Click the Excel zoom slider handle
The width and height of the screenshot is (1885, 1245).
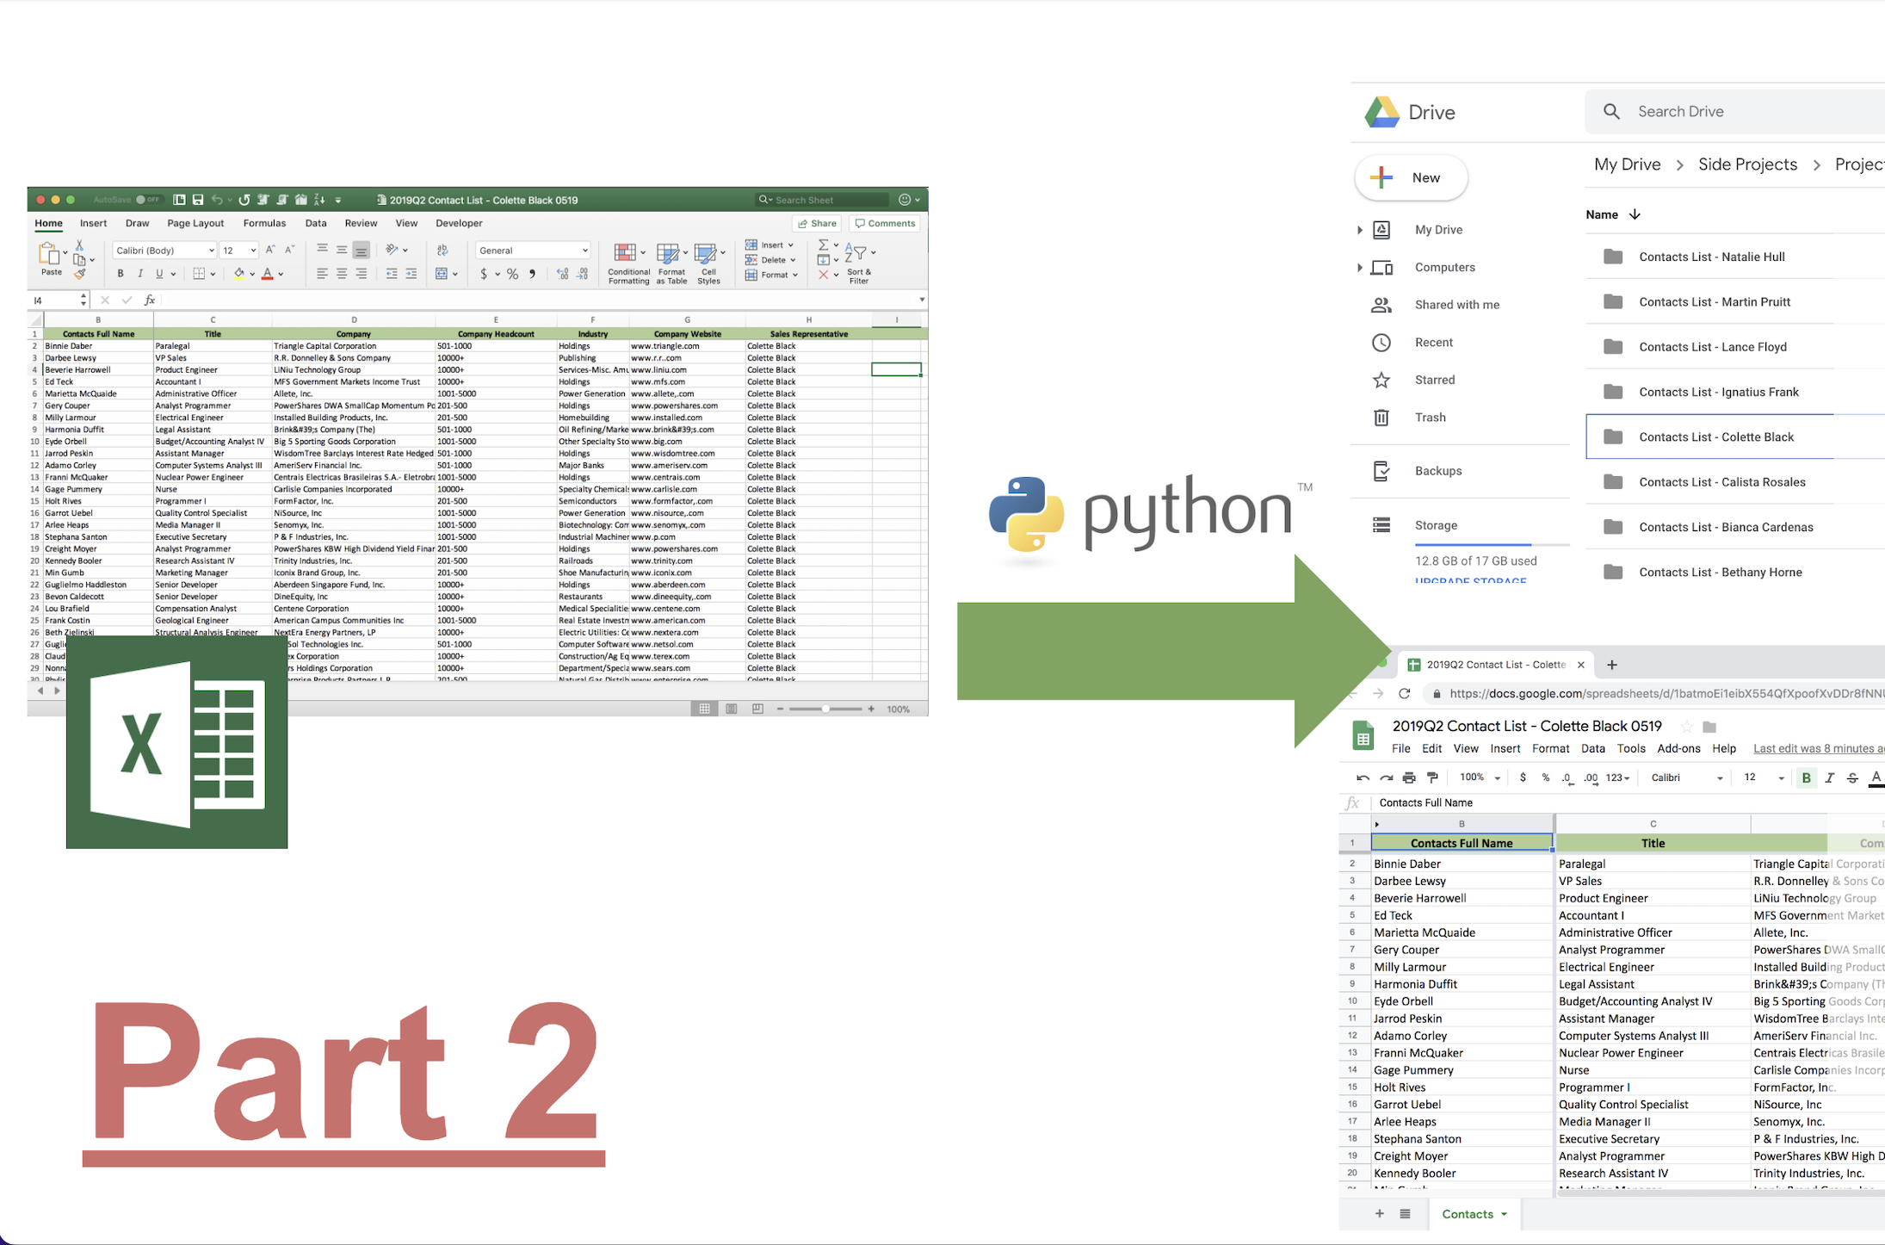click(825, 709)
